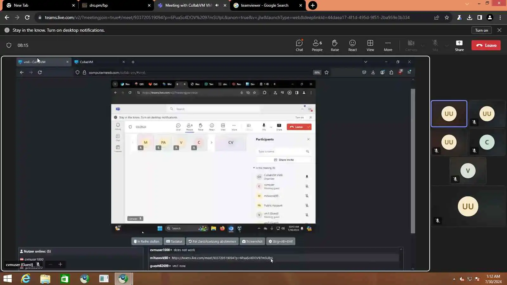Open the Chrome three-dot menu
The image size is (507, 285).
pyautogui.click(x=500, y=17)
